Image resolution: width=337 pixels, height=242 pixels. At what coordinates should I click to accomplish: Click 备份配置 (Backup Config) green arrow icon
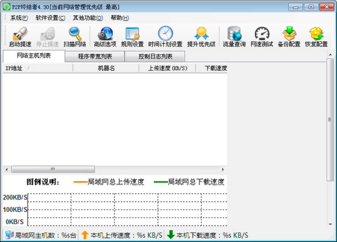(x=288, y=36)
